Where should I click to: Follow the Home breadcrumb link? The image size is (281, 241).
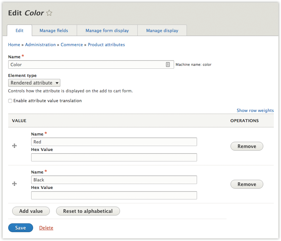14,45
